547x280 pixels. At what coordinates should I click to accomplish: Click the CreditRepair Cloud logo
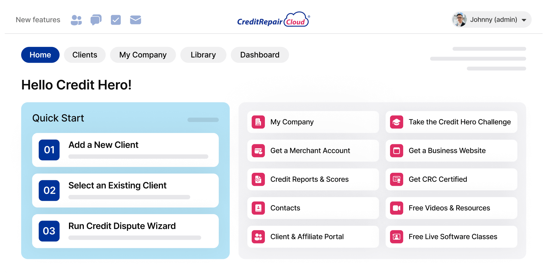click(273, 20)
